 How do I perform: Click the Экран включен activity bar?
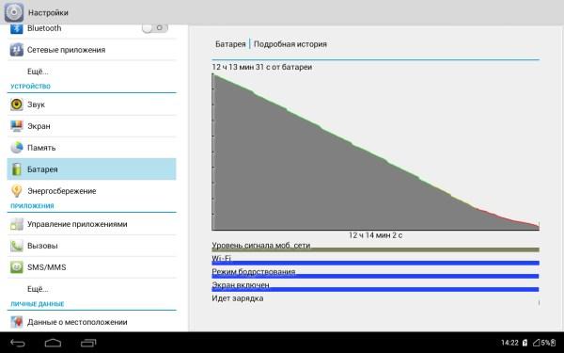pos(375,289)
